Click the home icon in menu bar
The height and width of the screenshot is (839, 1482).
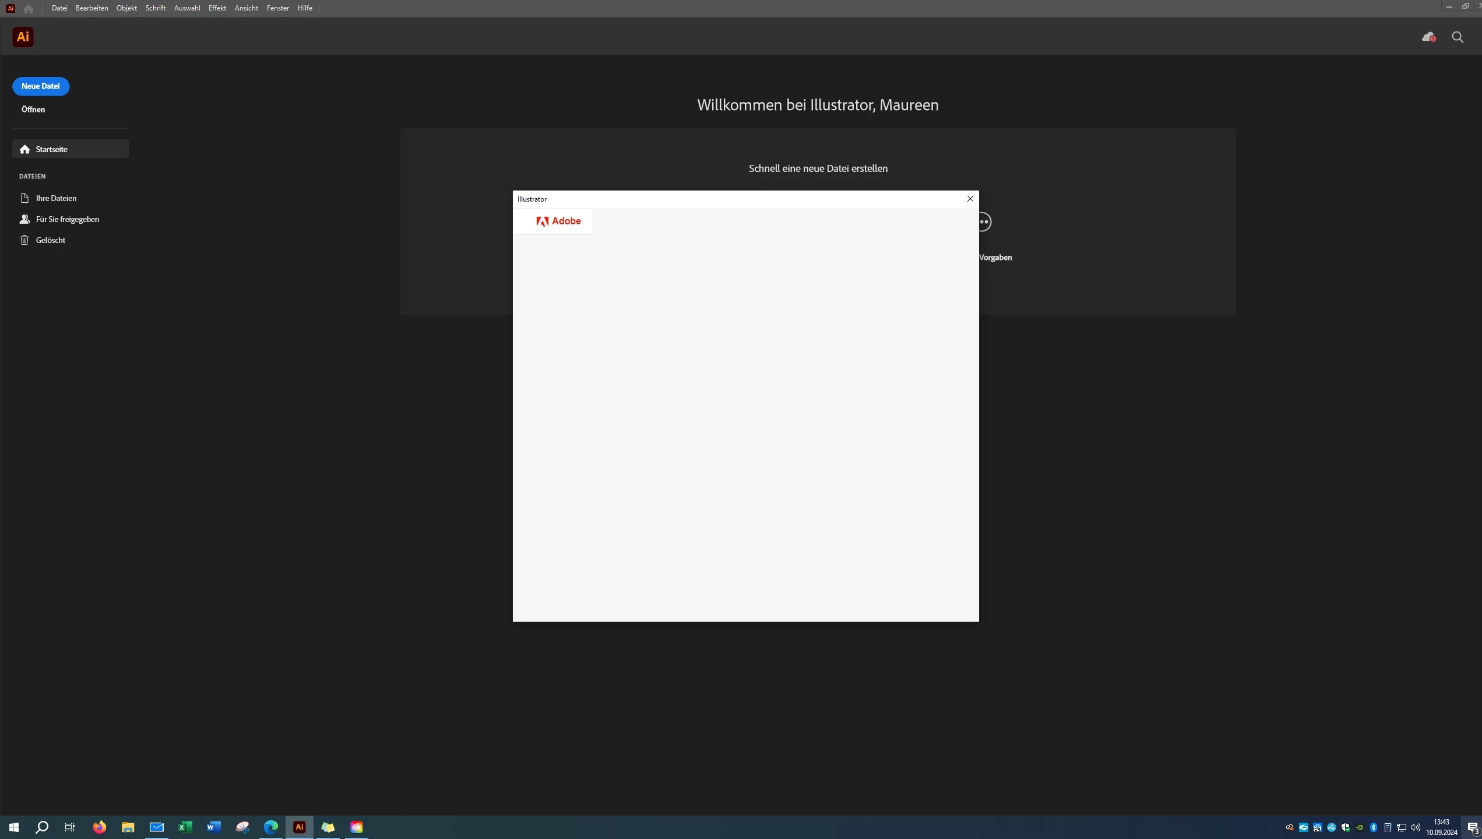[x=29, y=9]
